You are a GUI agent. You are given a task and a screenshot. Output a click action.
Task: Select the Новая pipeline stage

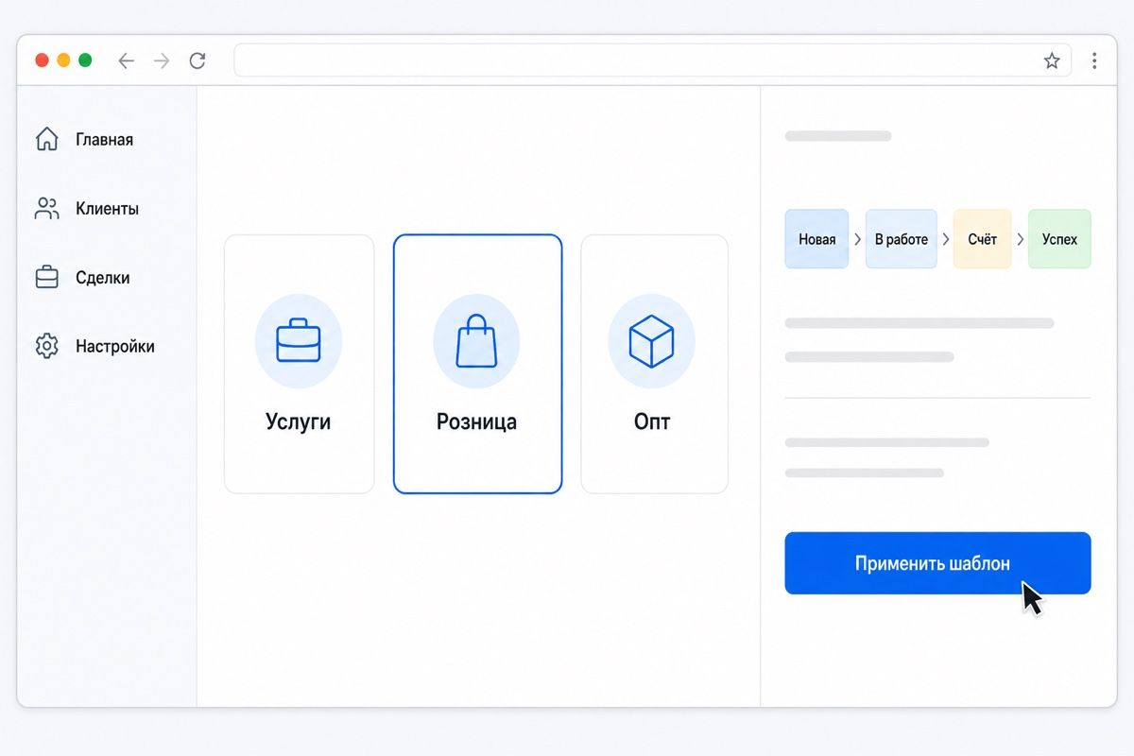(816, 239)
